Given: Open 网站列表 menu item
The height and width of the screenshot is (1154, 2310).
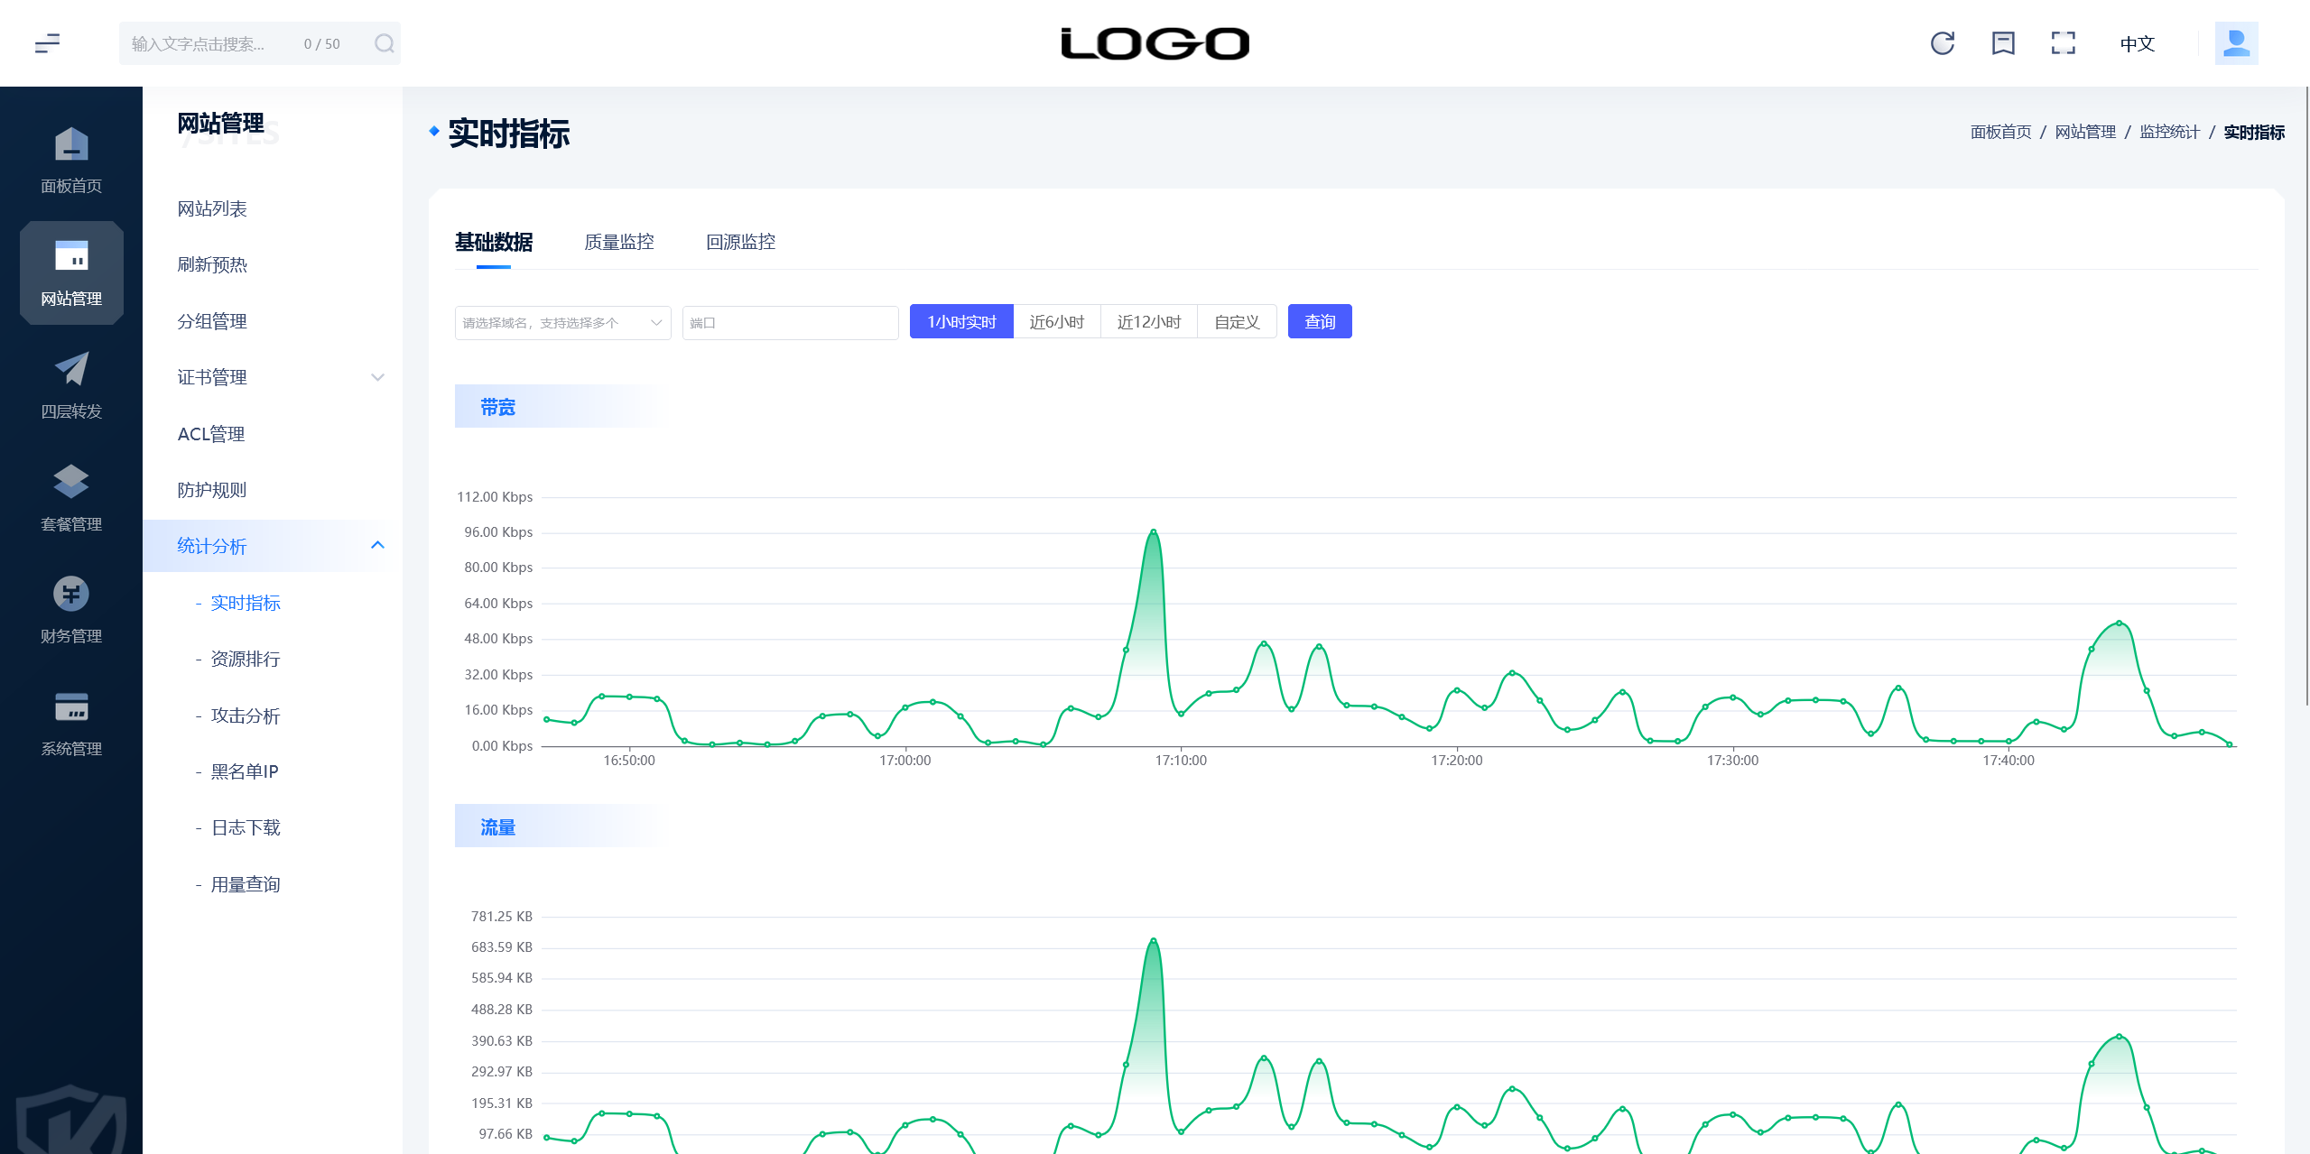Looking at the screenshot, I should coord(212,208).
